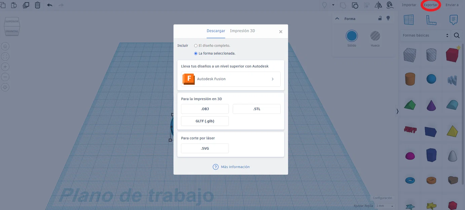This screenshot has width=465, height=210.
Task: Click the Enviar a button
Action: point(452,5)
